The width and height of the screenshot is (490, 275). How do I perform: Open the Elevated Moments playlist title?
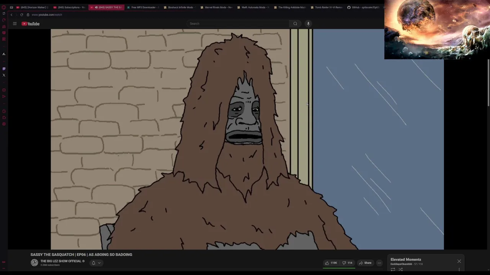406,260
